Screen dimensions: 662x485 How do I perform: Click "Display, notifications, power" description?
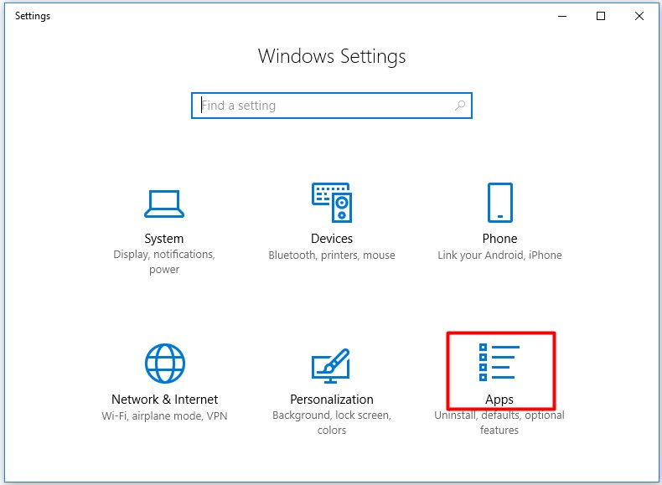(164, 261)
